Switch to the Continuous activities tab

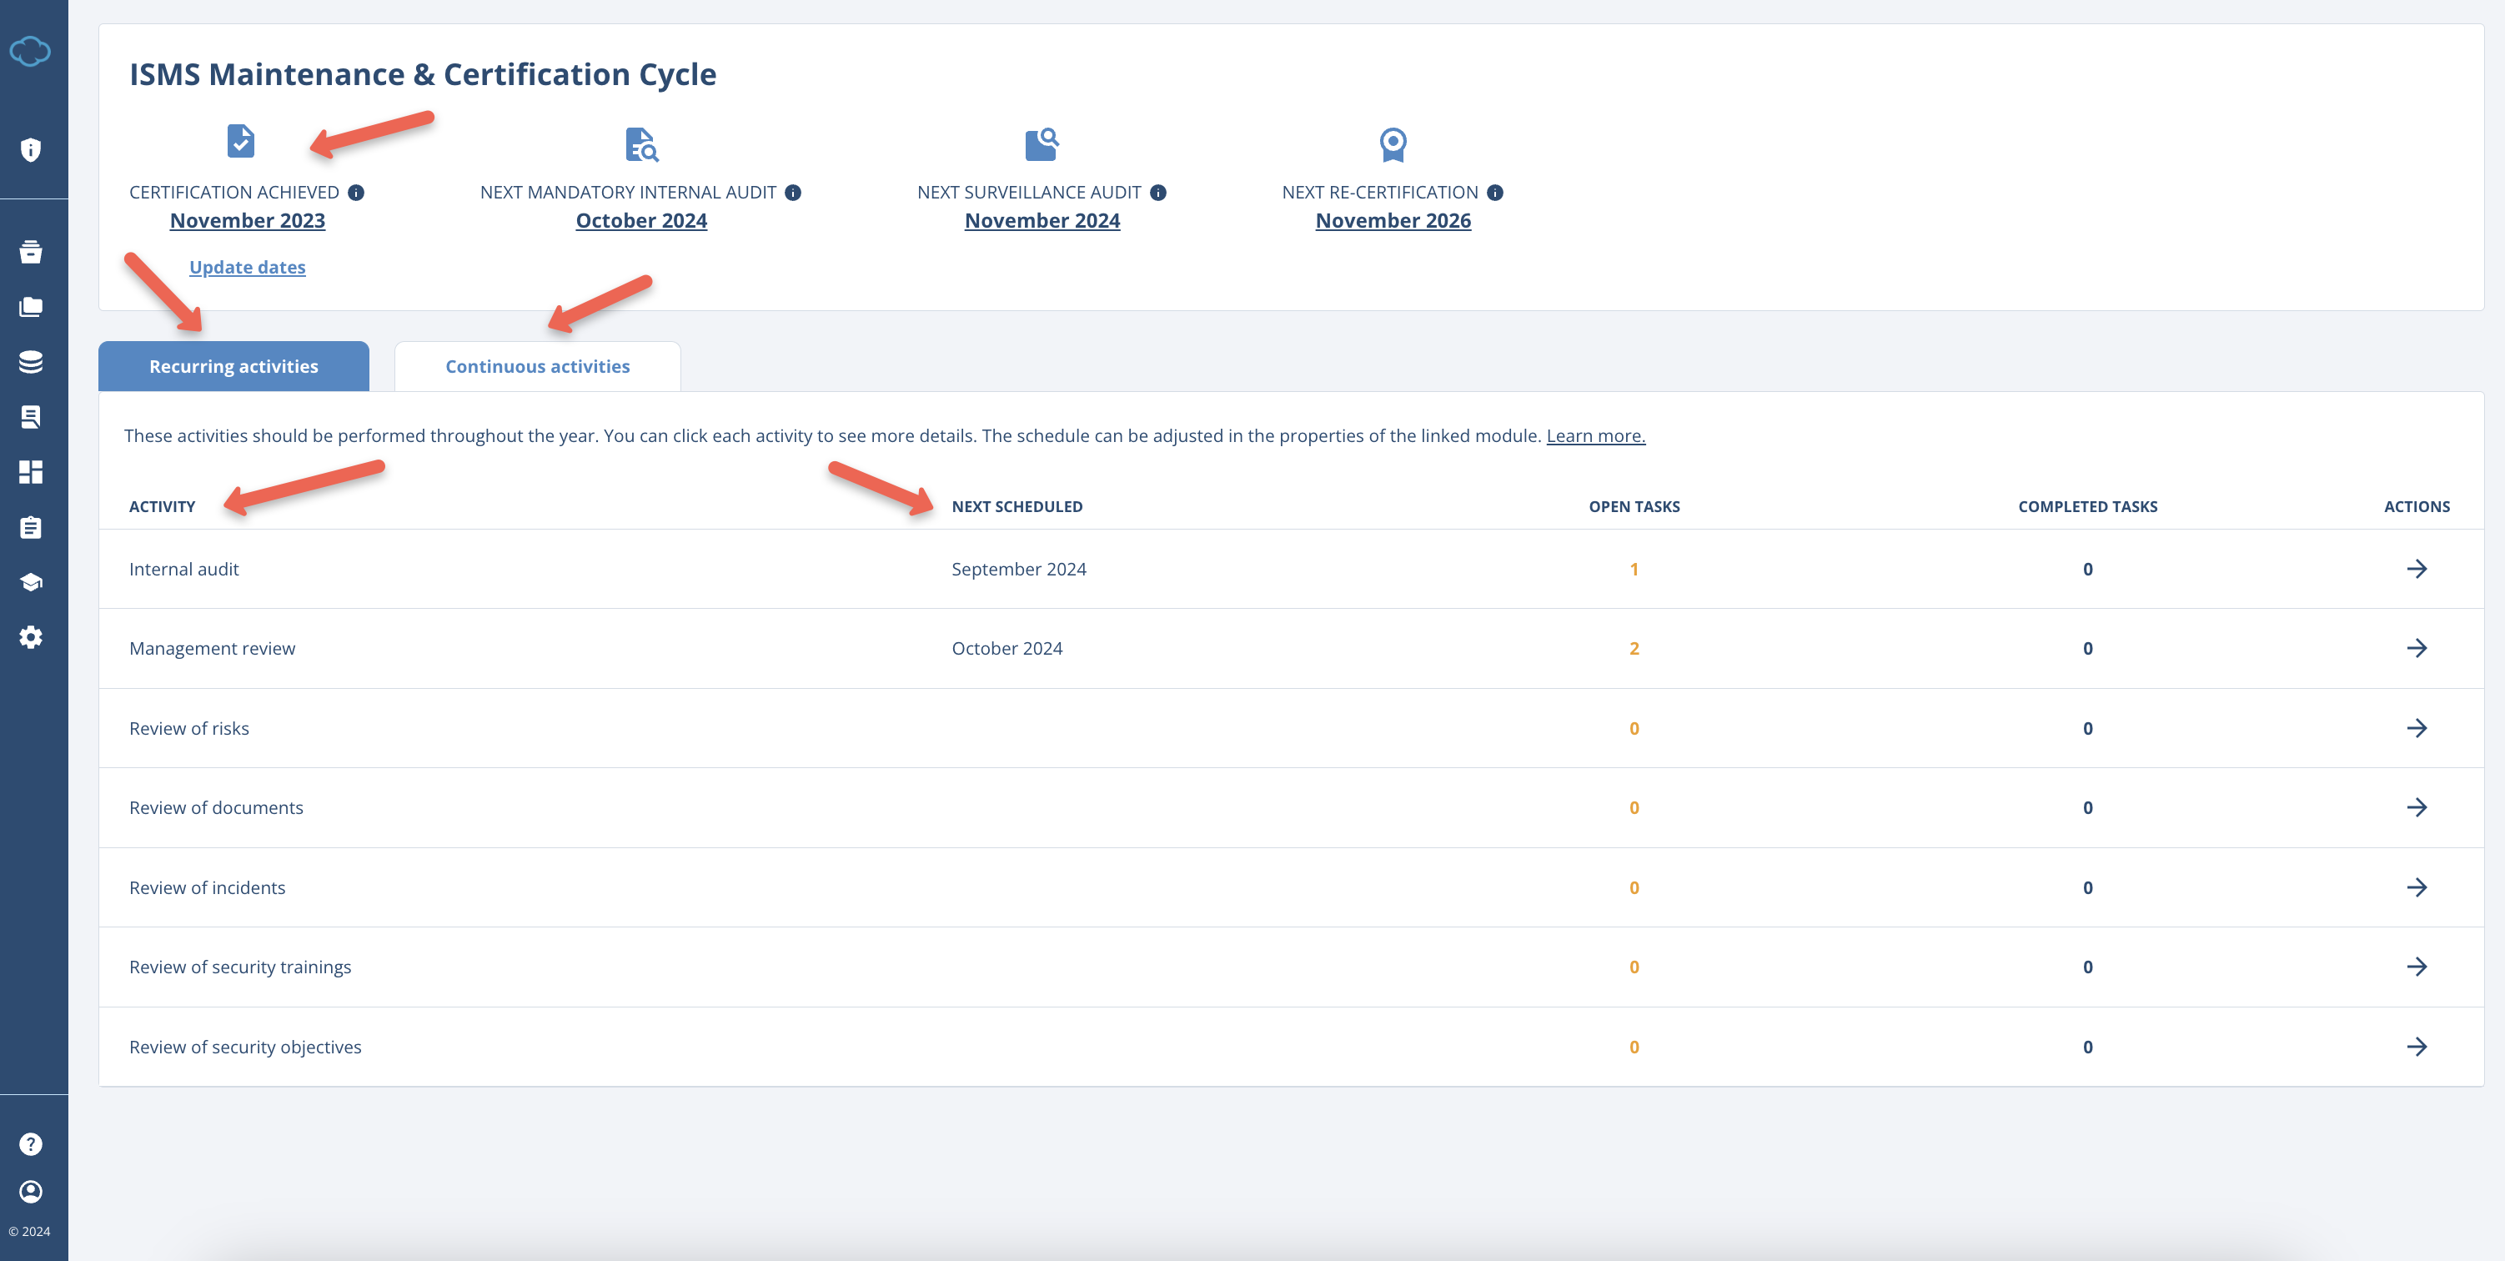pyautogui.click(x=537, y=365)
